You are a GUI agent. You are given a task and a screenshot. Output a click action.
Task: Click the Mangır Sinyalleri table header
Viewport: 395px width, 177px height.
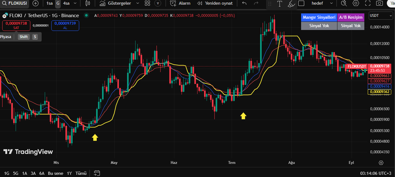pyautogui.click(x=319, y=17)
